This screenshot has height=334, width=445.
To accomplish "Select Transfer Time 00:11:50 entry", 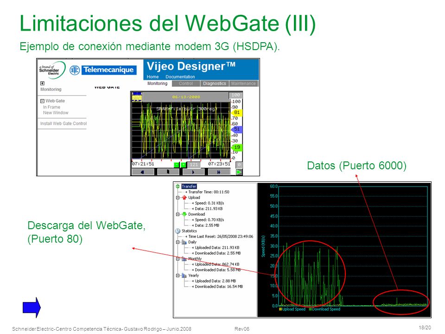I will 209,192.
